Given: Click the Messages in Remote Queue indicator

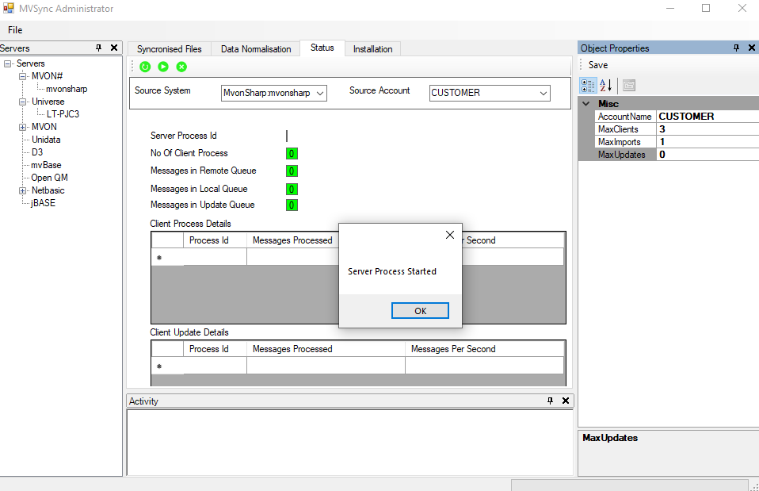Looking at the screenshot, I should (x=292, y=171).
